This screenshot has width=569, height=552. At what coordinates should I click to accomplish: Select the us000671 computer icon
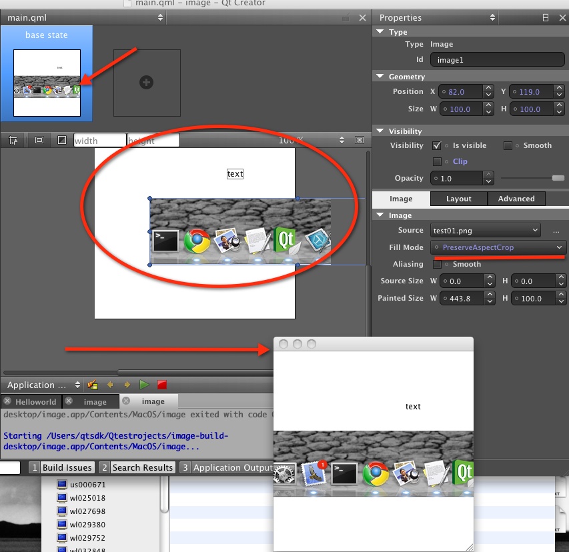pos(62,485)
